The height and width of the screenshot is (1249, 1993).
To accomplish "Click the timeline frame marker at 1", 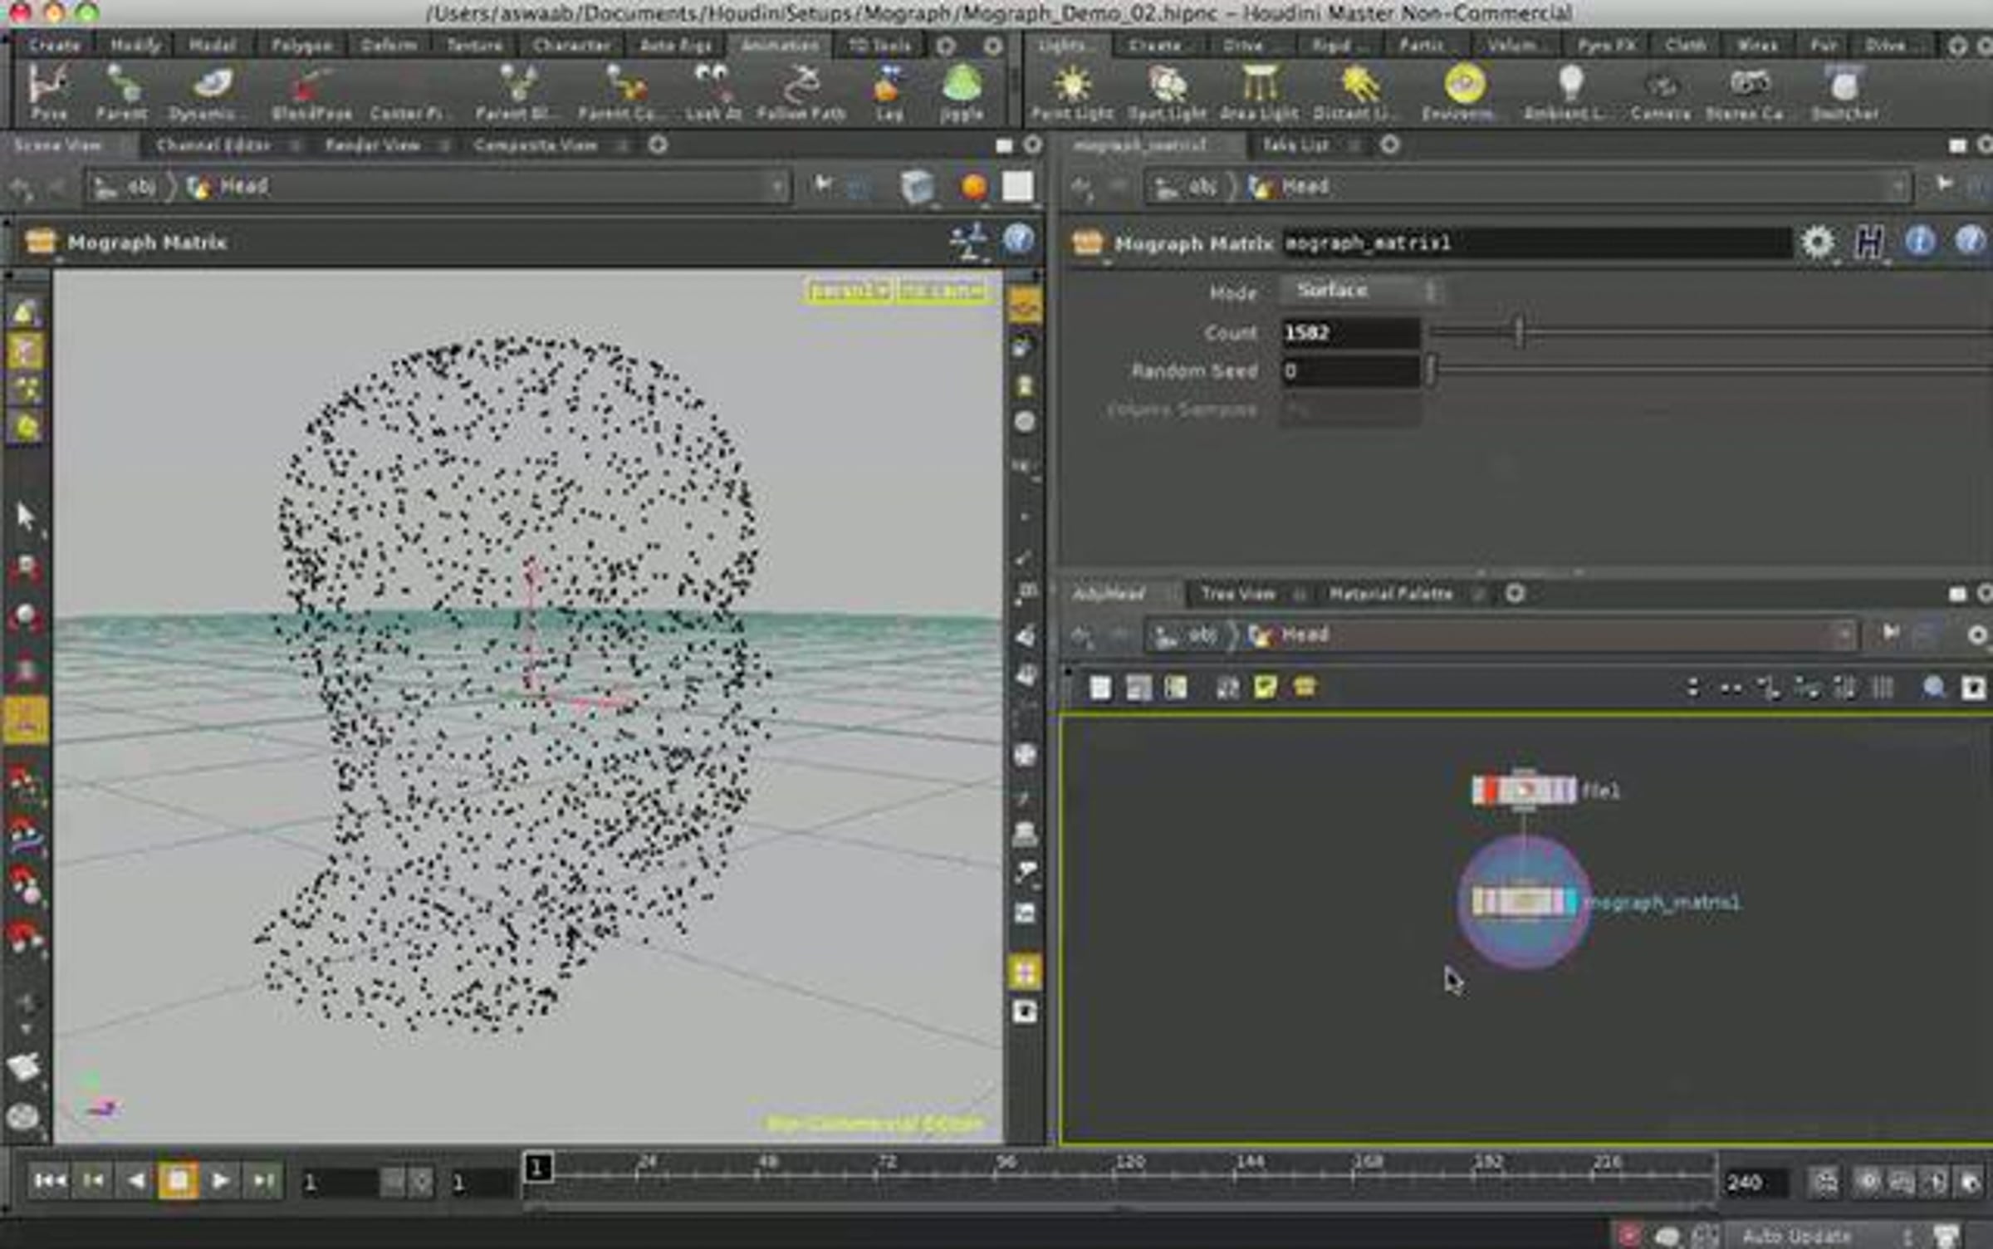I will [537, 1168].
